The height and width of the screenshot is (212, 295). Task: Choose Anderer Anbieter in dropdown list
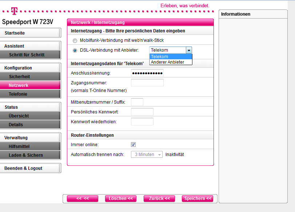pyautogui.click(x=171, y=62)
